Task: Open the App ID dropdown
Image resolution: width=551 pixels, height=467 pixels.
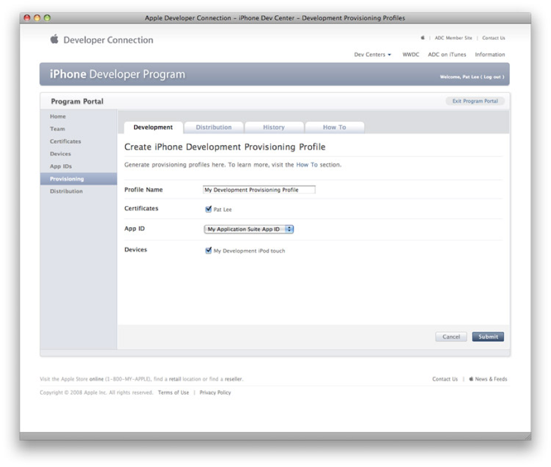Action: click(x=248, y=229)
